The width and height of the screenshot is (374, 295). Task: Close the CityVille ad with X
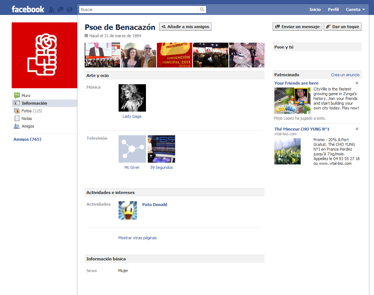[357, 83]
